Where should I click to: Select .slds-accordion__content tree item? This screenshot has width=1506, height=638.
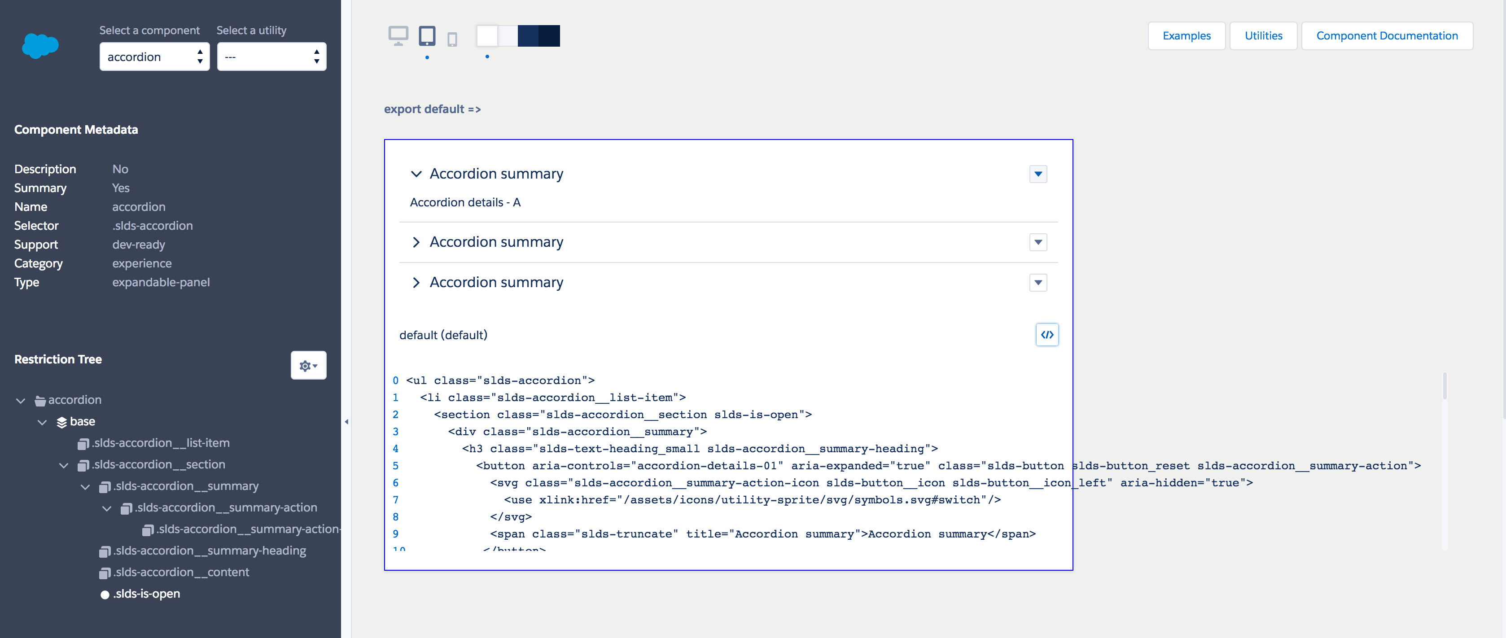tap(181, 572)
